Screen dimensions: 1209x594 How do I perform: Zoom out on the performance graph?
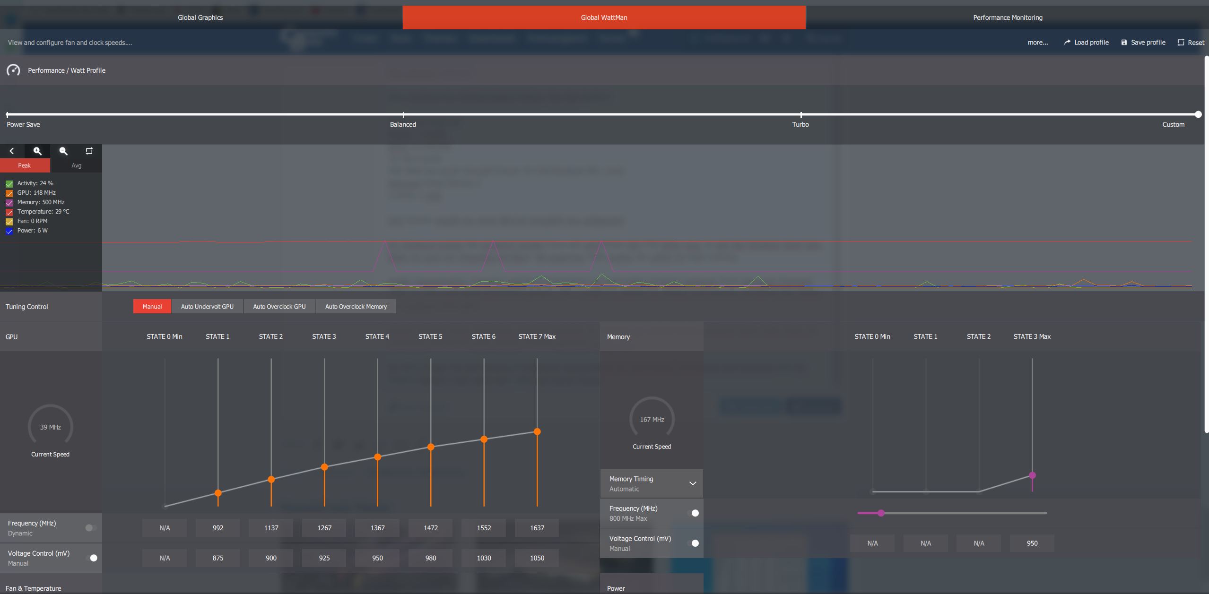[63, 151]
